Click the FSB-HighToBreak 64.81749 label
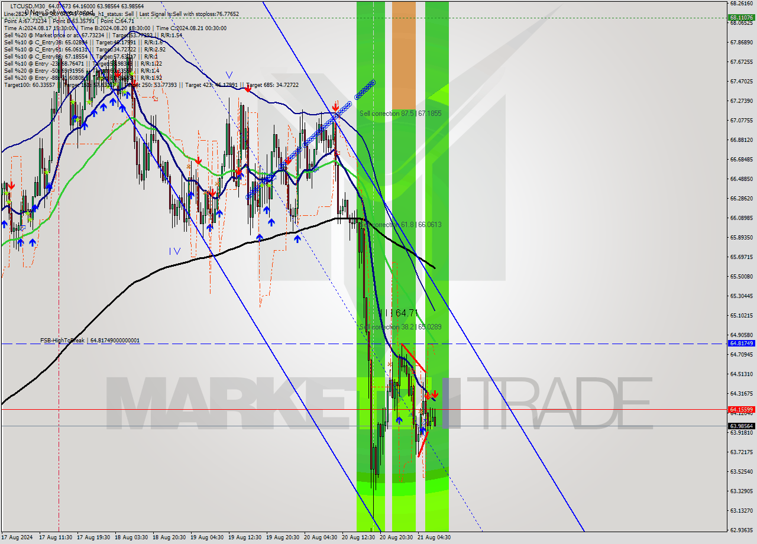 90,341
